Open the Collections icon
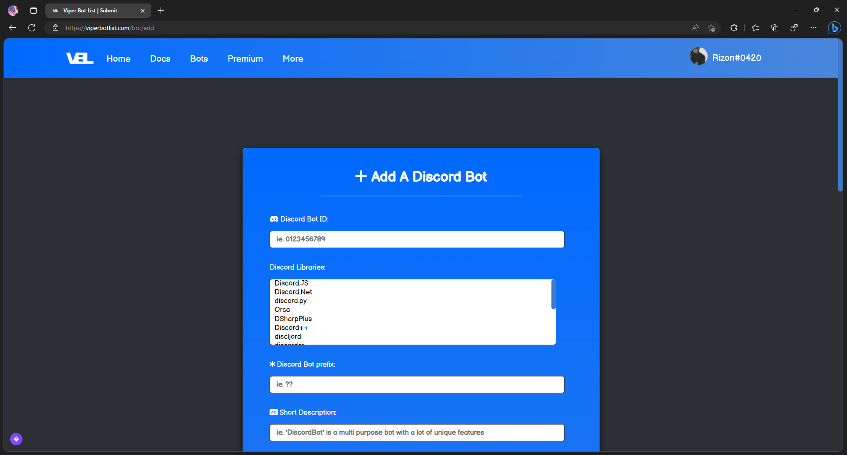 click(x=775, y=28)
